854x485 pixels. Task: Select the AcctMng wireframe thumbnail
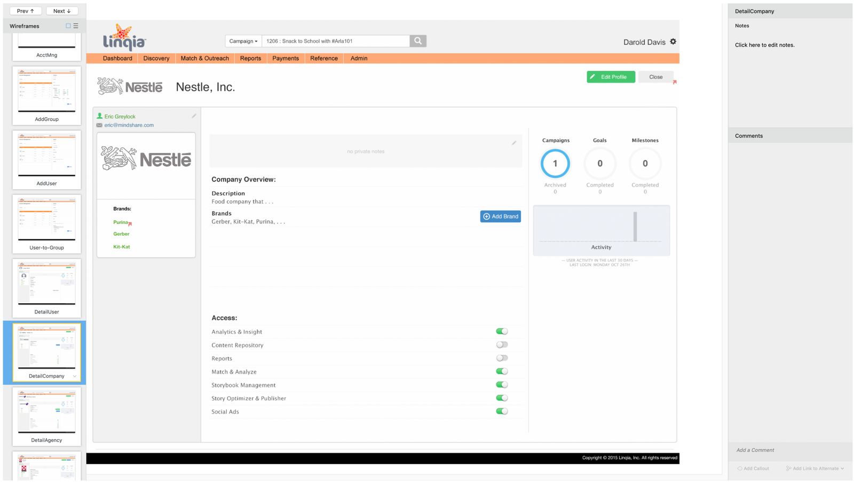click(46, 47)
